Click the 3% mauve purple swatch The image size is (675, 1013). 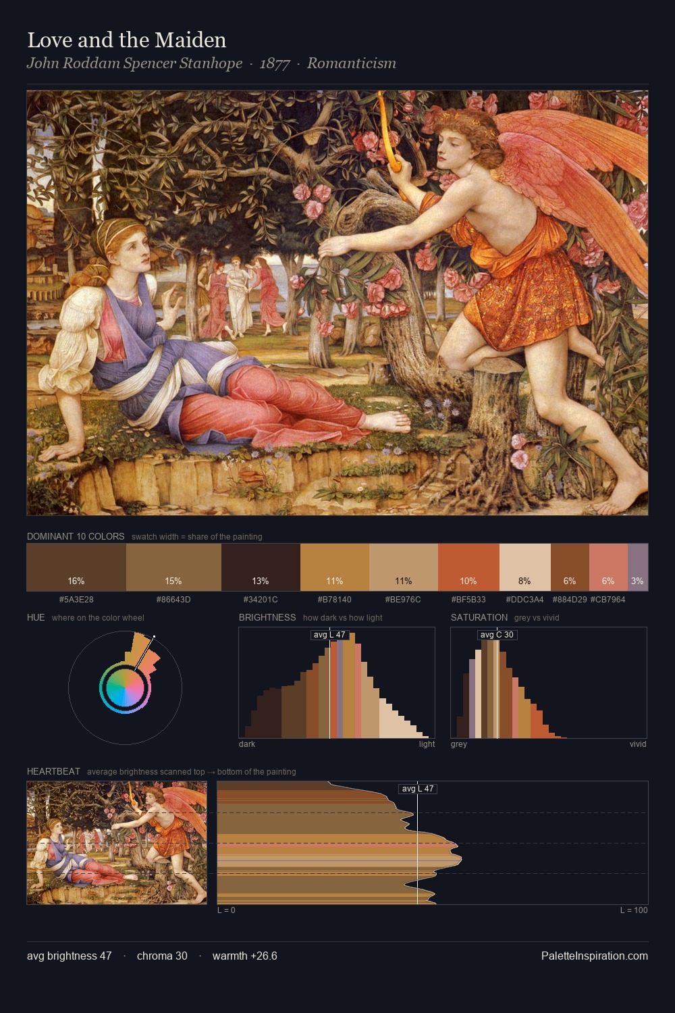(x=638, y=567)
